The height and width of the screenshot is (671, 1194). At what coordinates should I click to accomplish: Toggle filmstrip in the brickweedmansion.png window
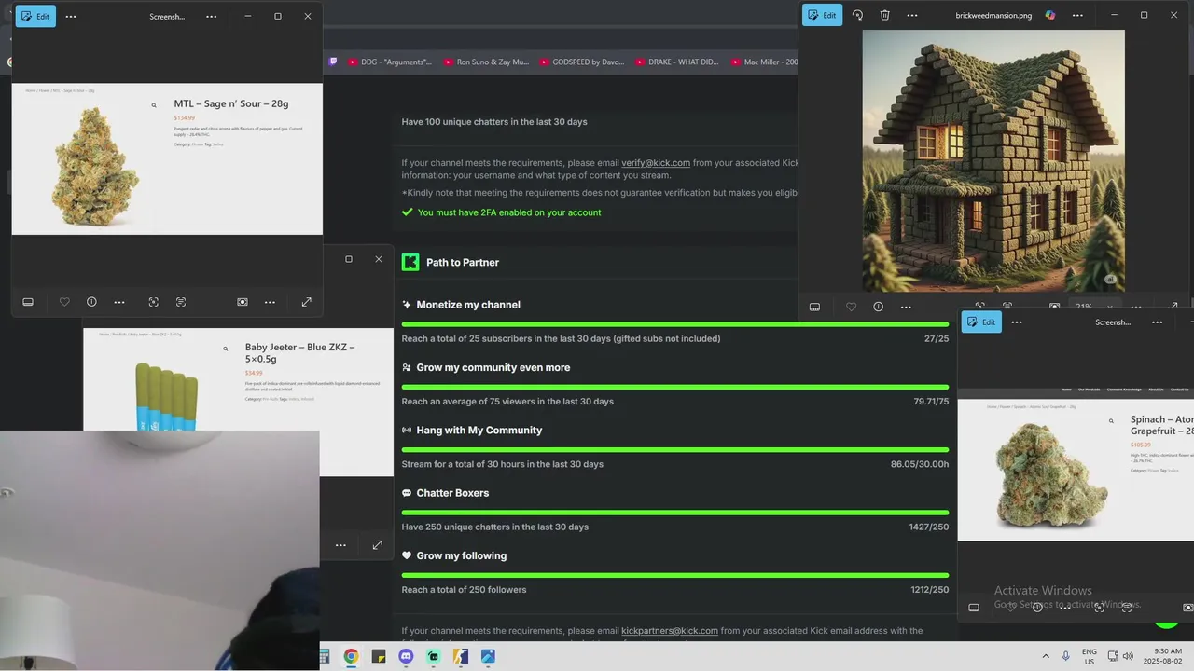coord(814,307)
